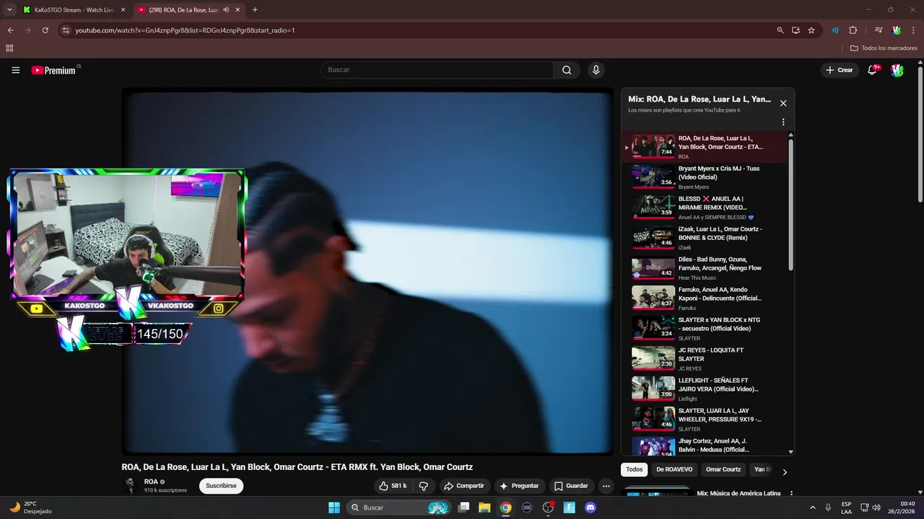Screen dimensions: 924x519
Task: Go to the YouTube Premium home logo
Action: 54,70
